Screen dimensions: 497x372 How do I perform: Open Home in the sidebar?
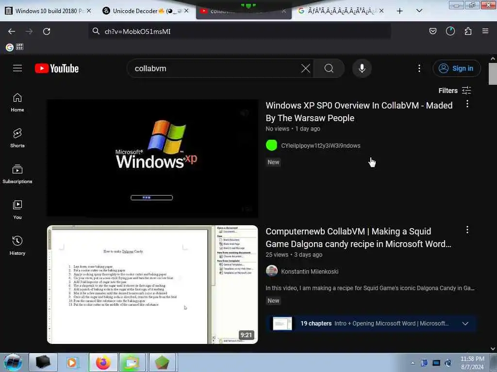(x=17, y=103)
